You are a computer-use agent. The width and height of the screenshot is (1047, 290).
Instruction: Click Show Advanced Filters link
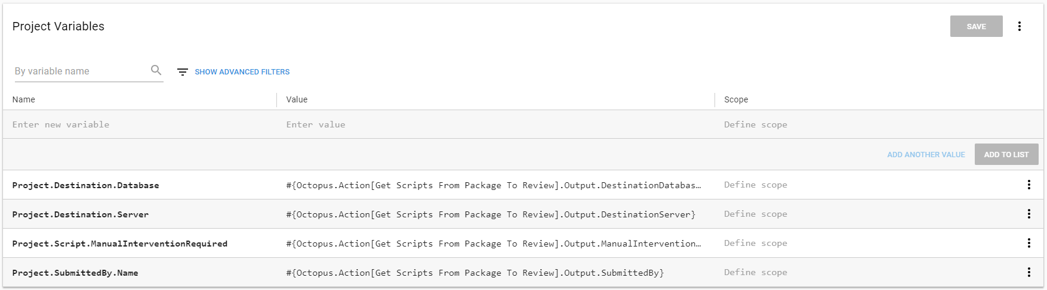[242, 72]
